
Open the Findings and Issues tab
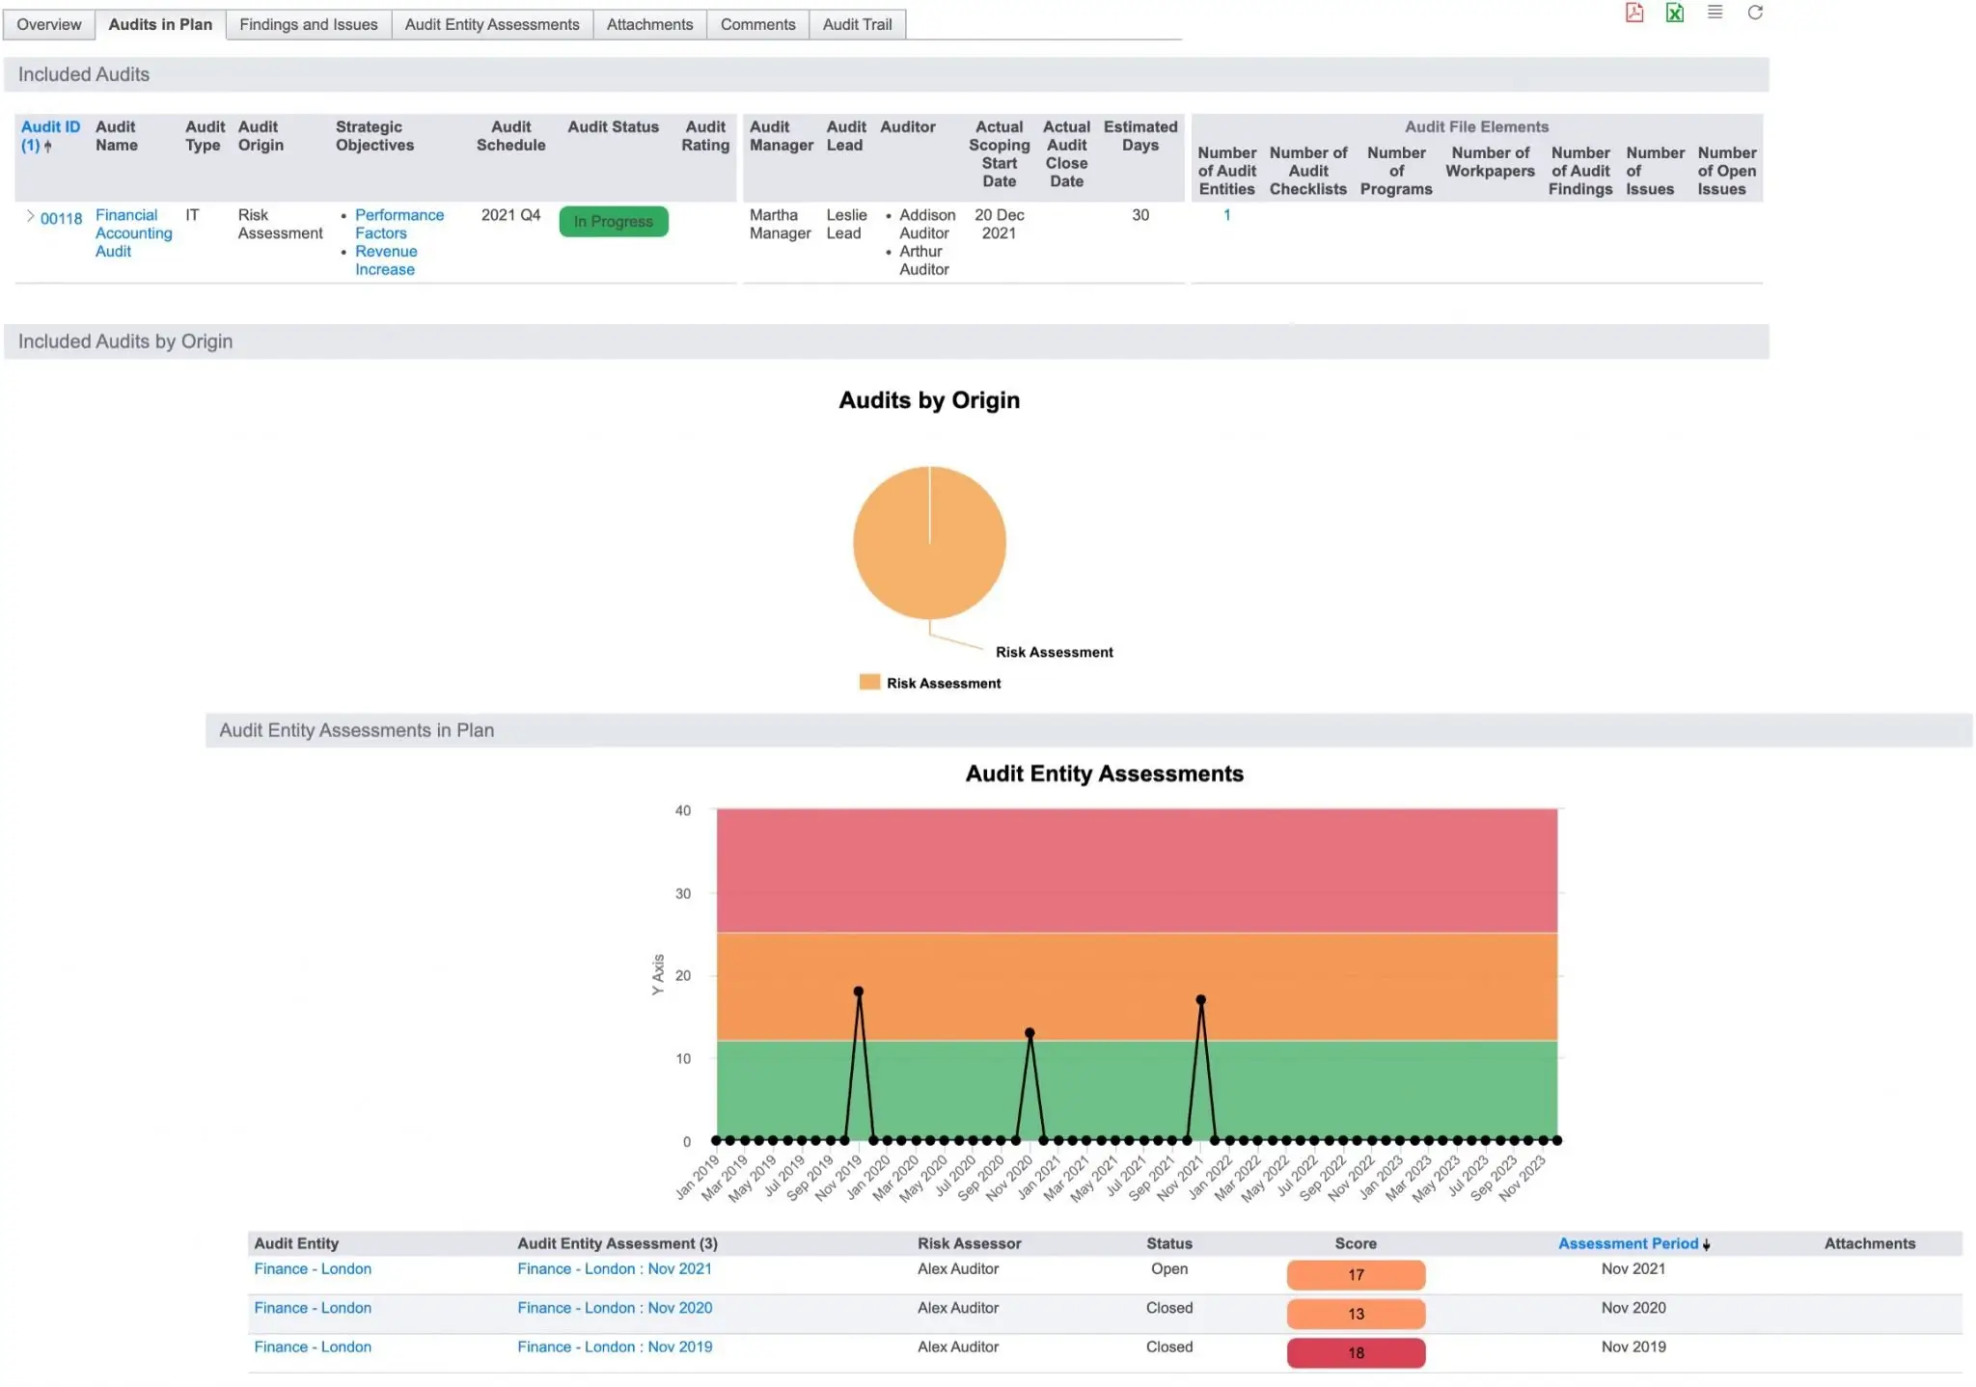pos(309,25)
